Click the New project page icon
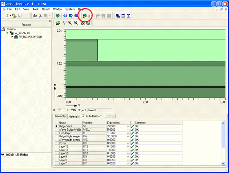 pos(6,16)
